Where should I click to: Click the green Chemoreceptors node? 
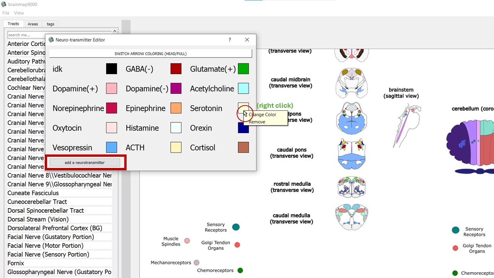click(240, 270)
